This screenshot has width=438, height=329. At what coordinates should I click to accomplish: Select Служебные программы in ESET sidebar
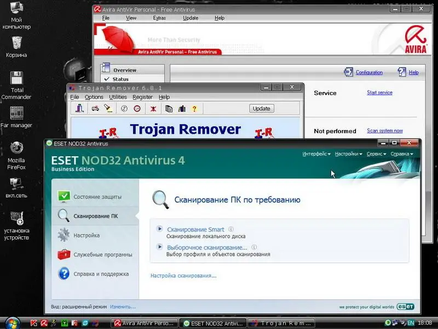(x=95, y=254)
